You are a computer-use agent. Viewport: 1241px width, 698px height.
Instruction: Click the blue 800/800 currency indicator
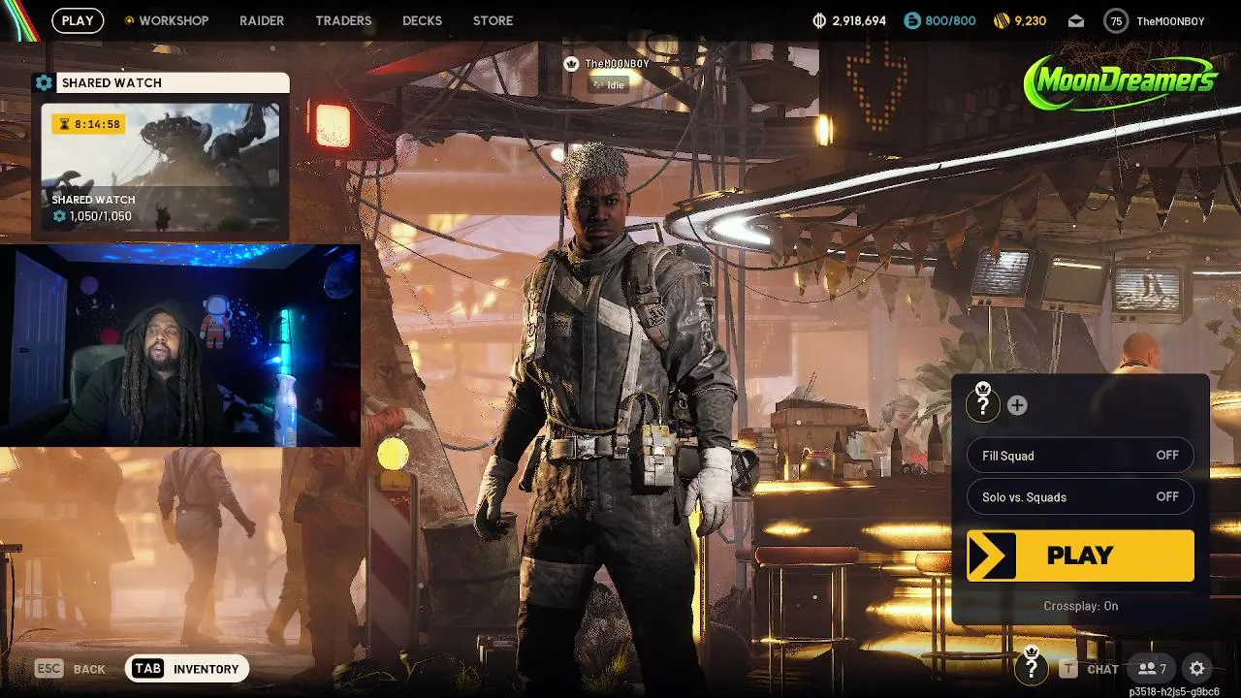[x=939, y=20]
